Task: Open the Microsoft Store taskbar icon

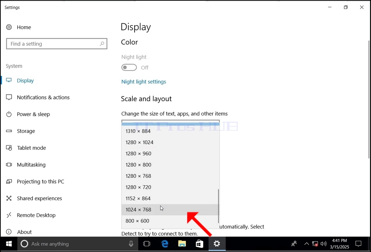Action: [x=200, y=244]
